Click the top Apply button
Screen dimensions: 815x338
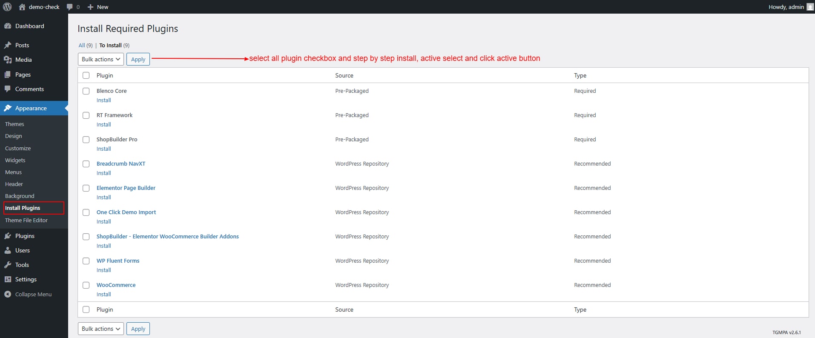point(138,59)
